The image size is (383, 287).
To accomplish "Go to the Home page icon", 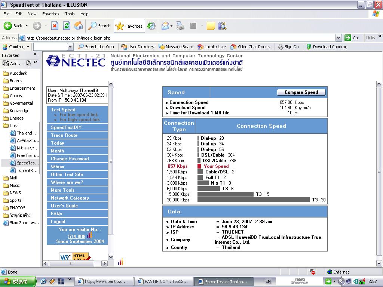I will point(79,26).
